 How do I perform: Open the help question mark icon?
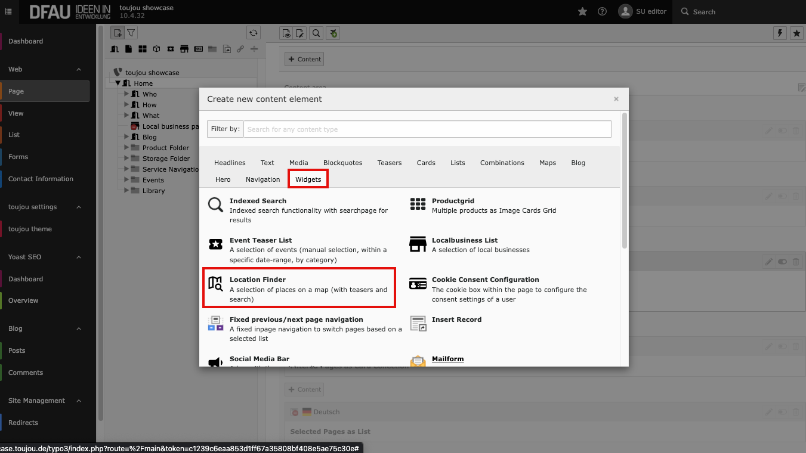[x=602, y=12]
